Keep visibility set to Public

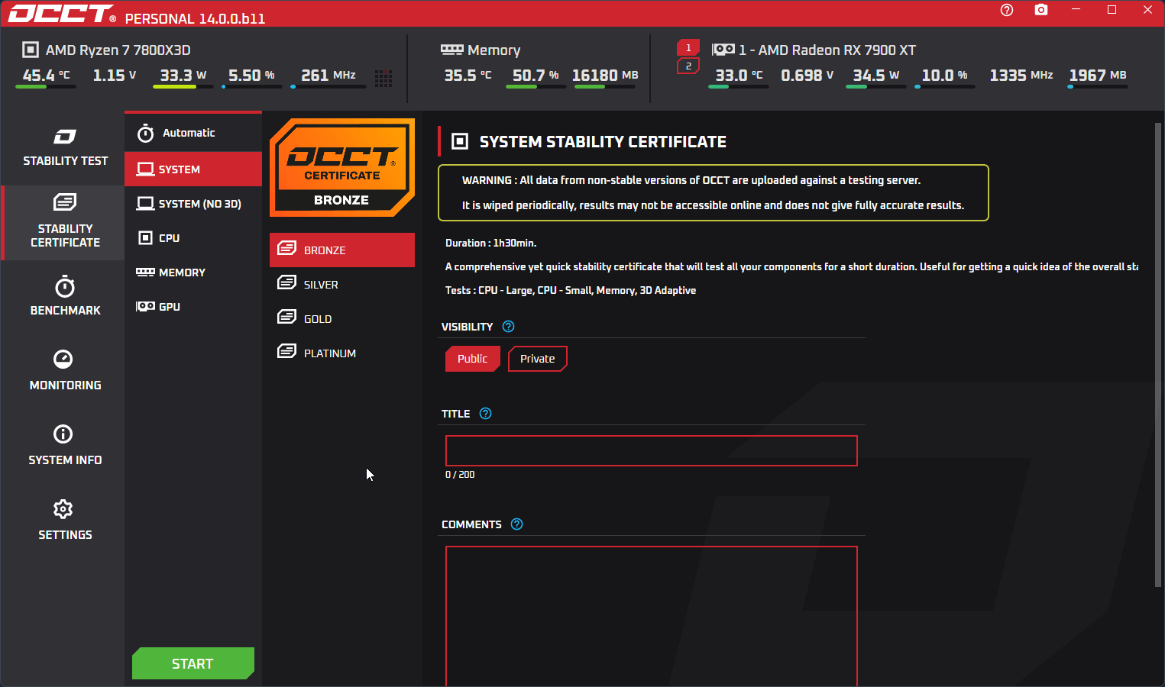(472, 358)
